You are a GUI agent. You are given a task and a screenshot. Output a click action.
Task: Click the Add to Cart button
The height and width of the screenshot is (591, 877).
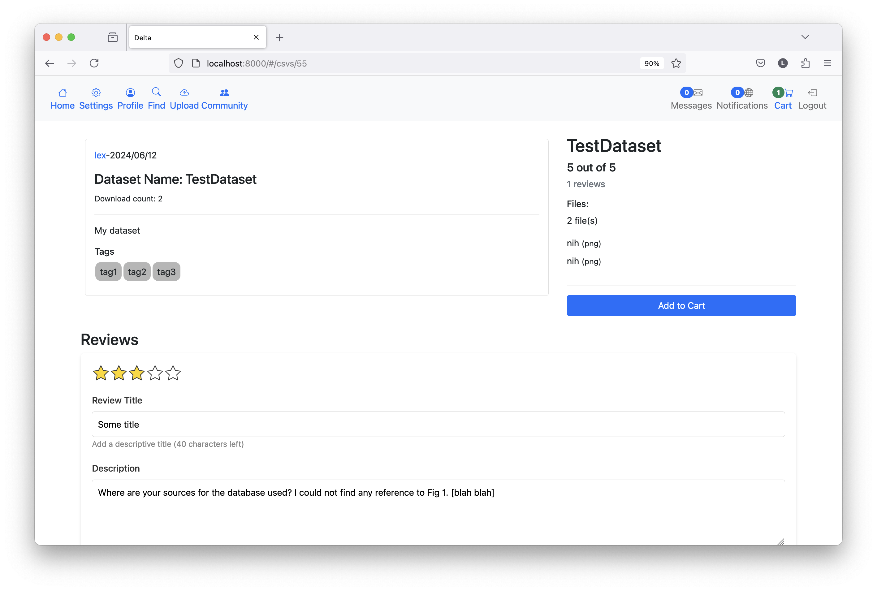[681, 306]
